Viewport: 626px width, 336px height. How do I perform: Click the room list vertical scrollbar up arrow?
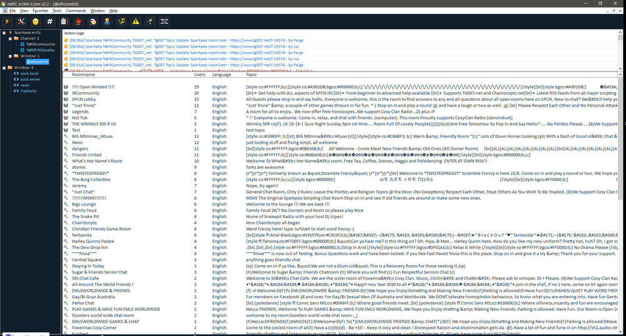(620, 75)
